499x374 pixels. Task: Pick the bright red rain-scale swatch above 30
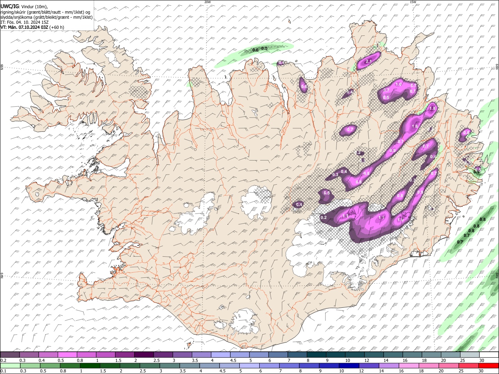coord(489,365)
